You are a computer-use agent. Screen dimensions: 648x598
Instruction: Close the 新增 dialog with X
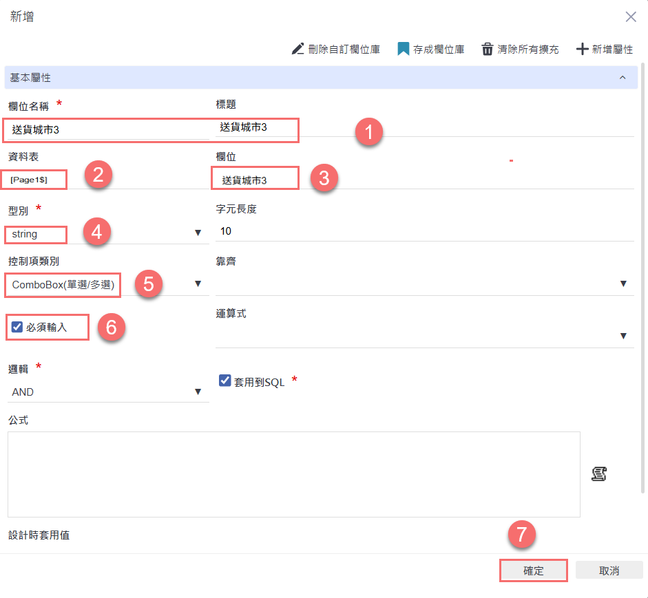pyautogui.click(x=631, y=17)
